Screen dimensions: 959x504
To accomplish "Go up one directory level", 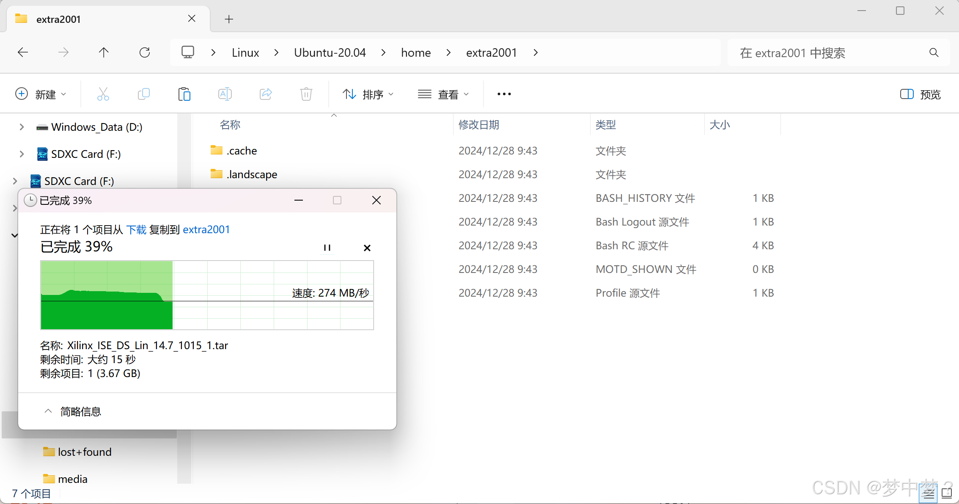I will (x=104, y=52).
